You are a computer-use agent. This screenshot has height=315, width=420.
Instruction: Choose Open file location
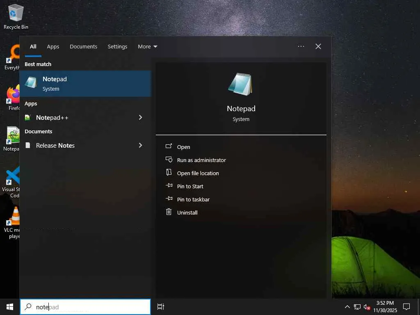click(x=198, y=173)
